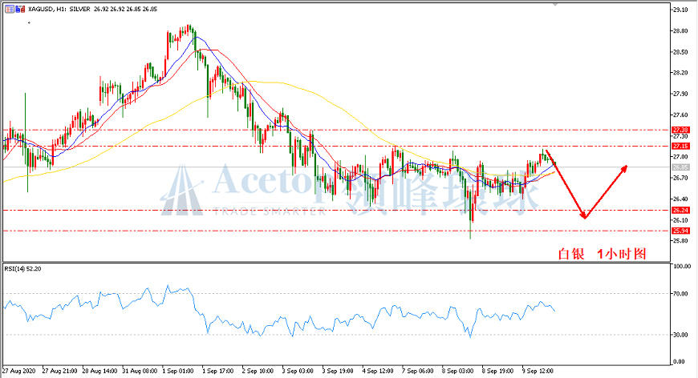This screenshot has height=378, width=698.
Task: Click the gray 26.85 current price tag
Action: pyautogui.click(x=680, y=167)
